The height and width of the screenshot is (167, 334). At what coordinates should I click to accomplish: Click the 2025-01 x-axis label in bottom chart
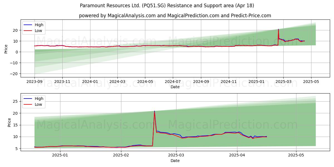pos(60,156)
